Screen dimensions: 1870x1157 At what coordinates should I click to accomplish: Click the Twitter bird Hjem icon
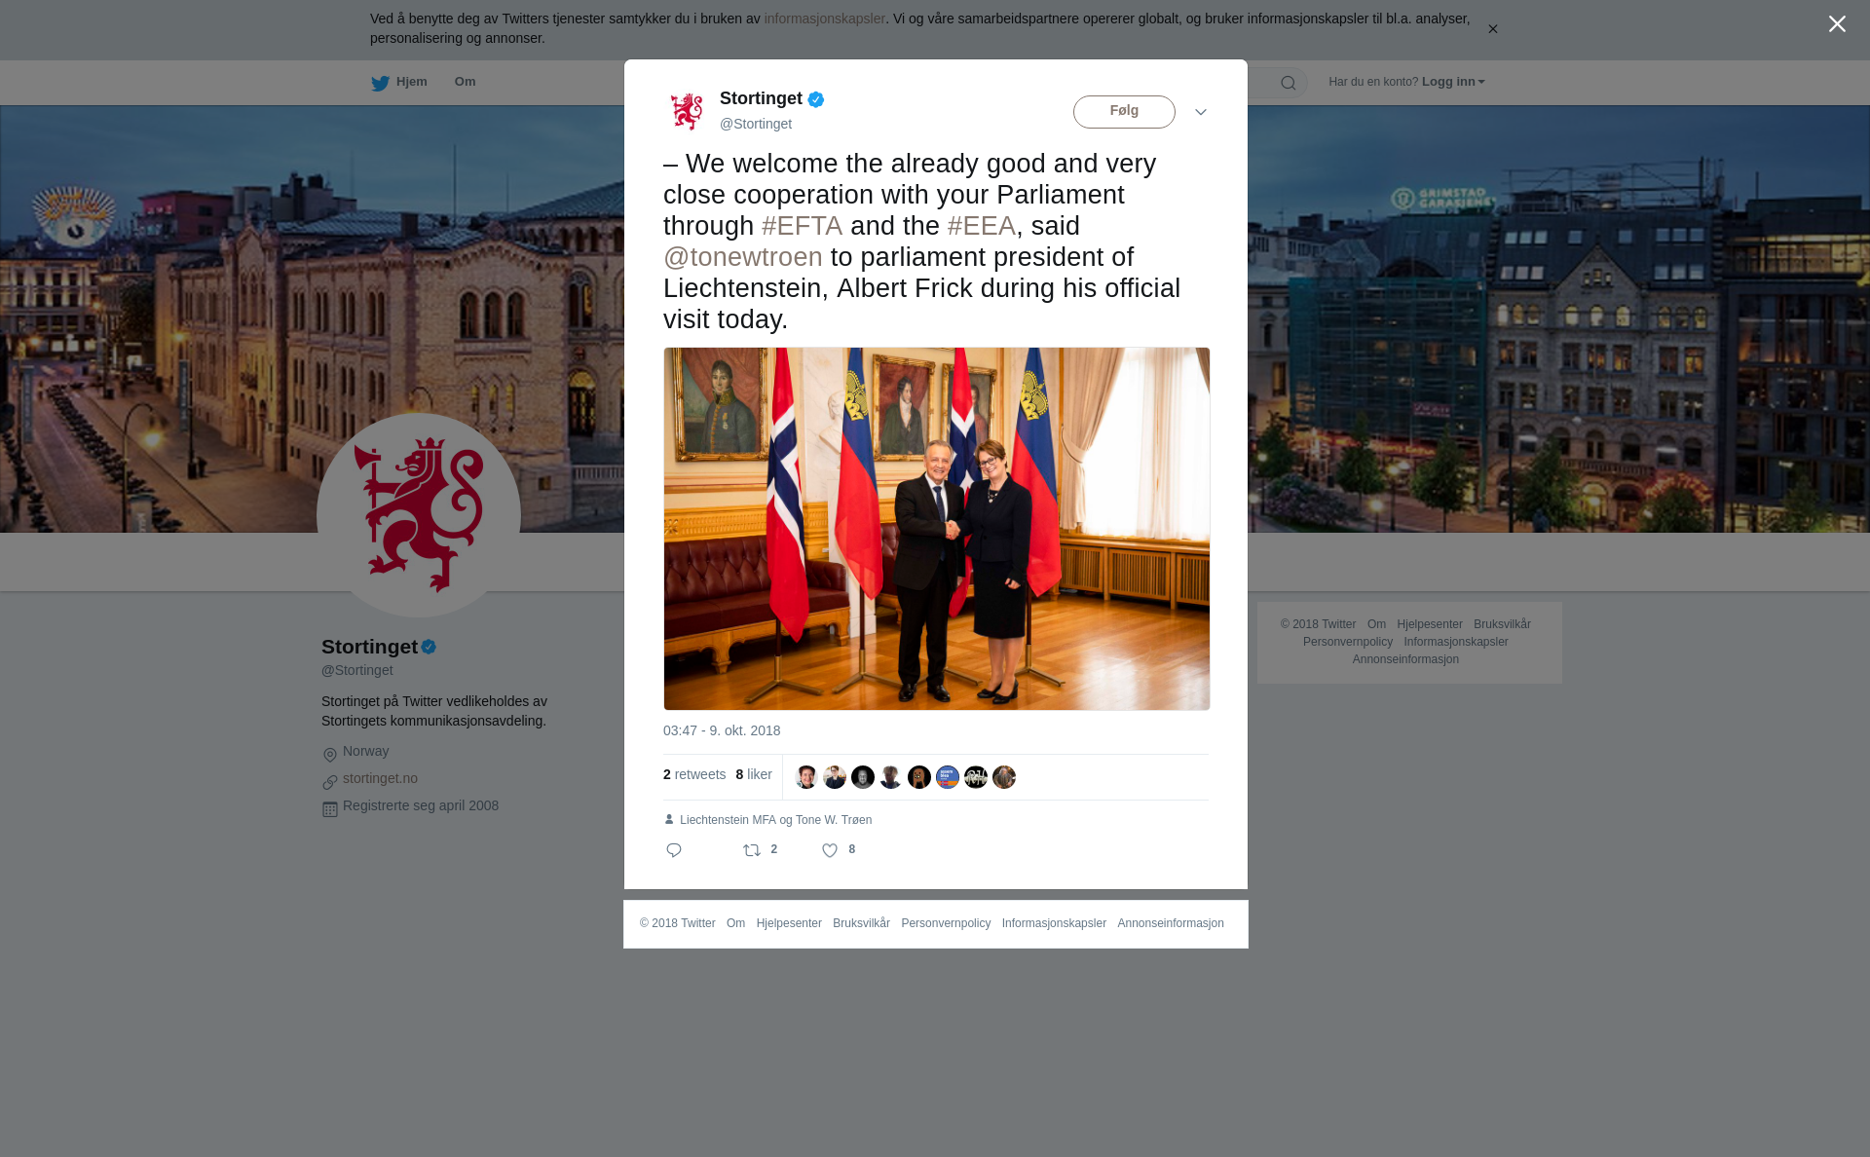point(381,83)
